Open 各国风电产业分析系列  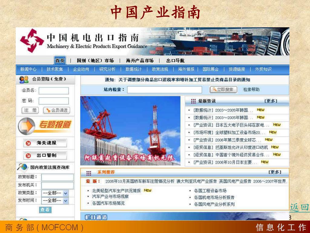(x=214, y=204)
